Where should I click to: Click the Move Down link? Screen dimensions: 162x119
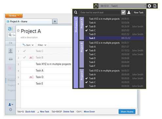pos(89,111)
